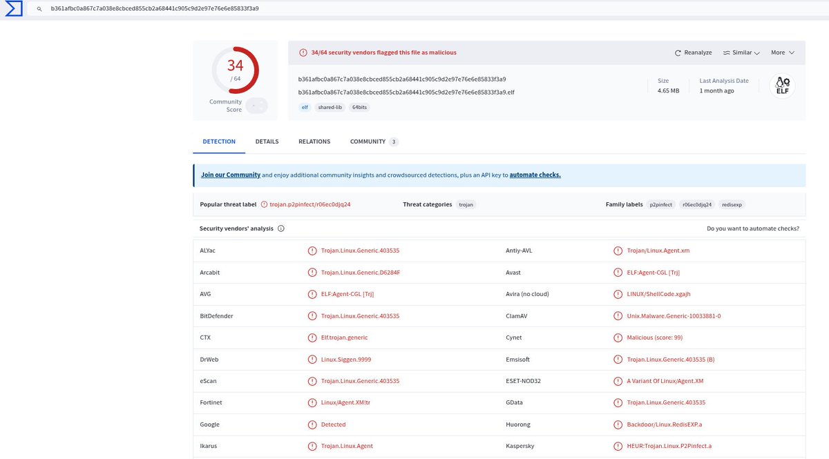Click the alert icon in Kaspersky row
The width and height of the screenshot is (829, 459).
[618, 446]
